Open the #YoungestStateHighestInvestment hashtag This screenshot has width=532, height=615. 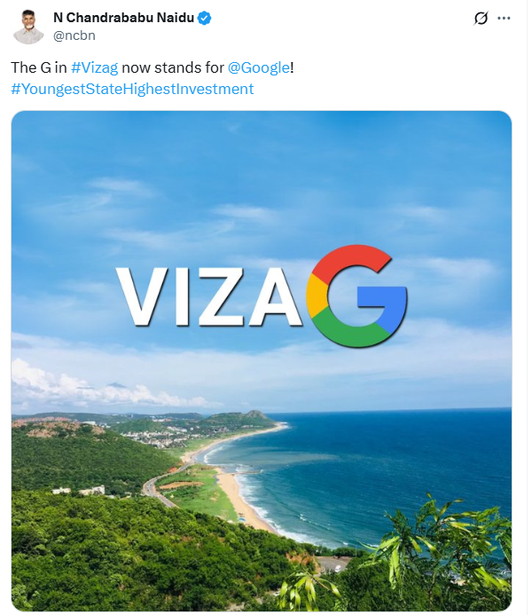point(132,89)
